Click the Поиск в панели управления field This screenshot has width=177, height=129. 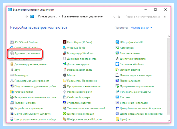tap(143, 17)
